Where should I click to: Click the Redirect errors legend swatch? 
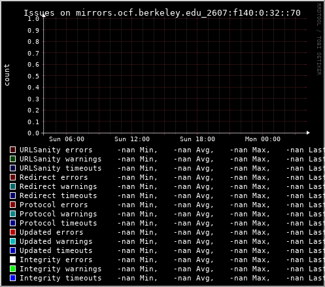coord(13,177)
